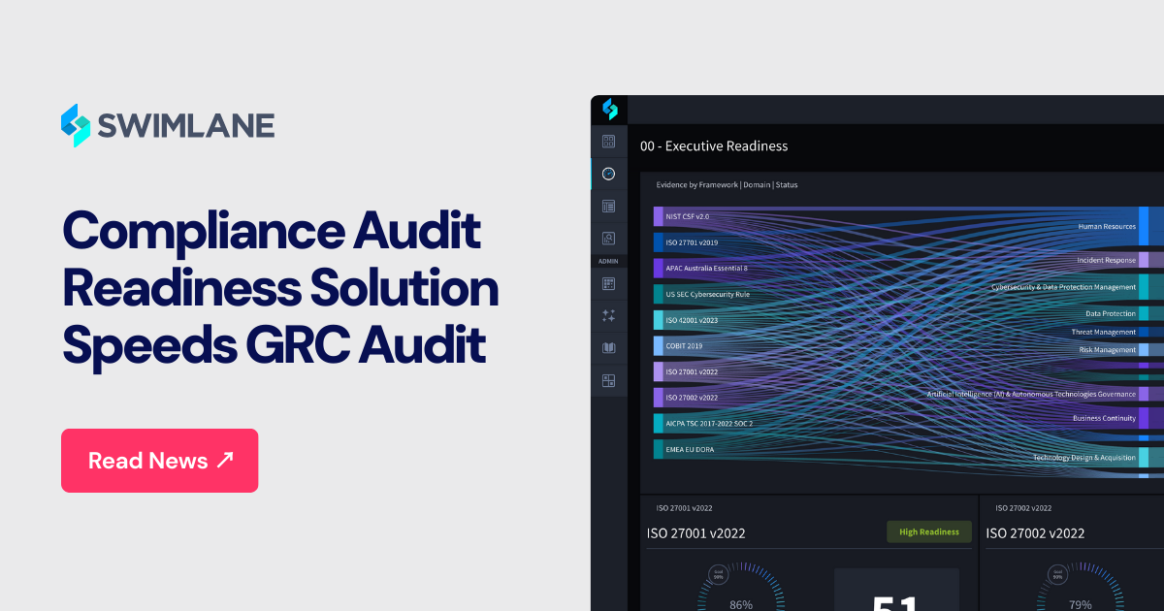The width and height of the screenshot is (1164, 611).
Task: Click the Technology Design & Acquisition label
Action: click(x=1084, y=458)
